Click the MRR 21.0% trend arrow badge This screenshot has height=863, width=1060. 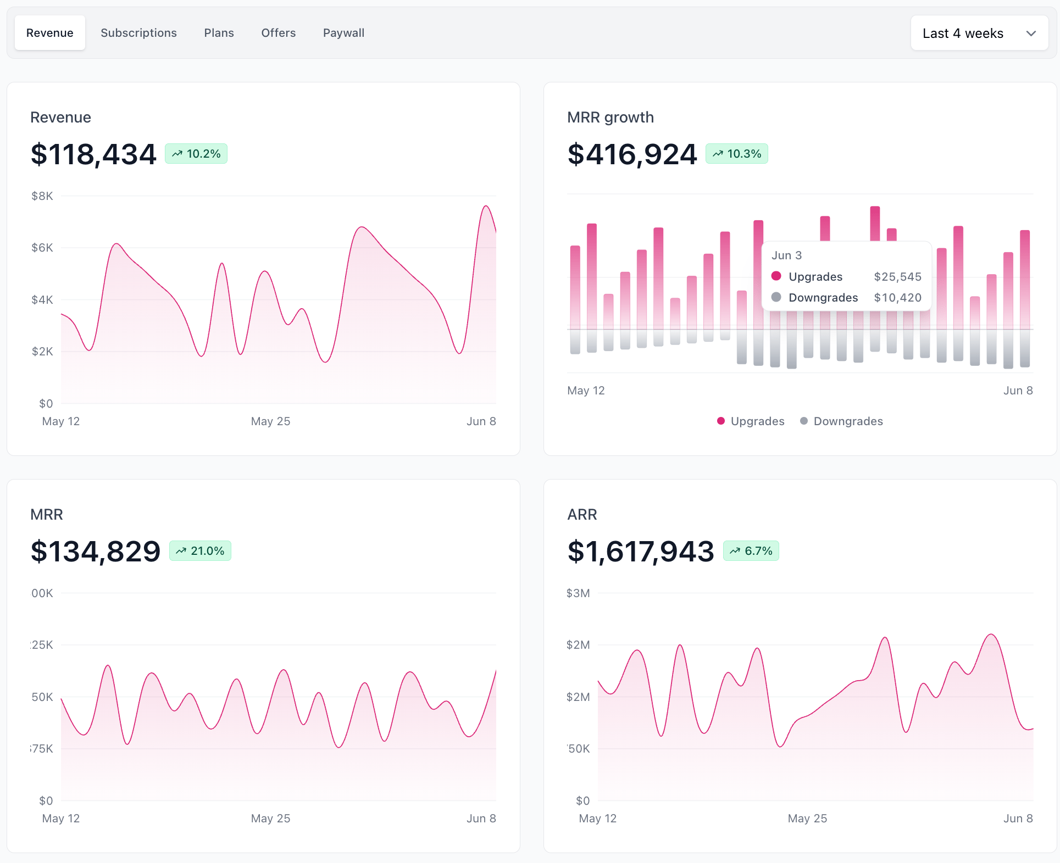tap(200, 551)
